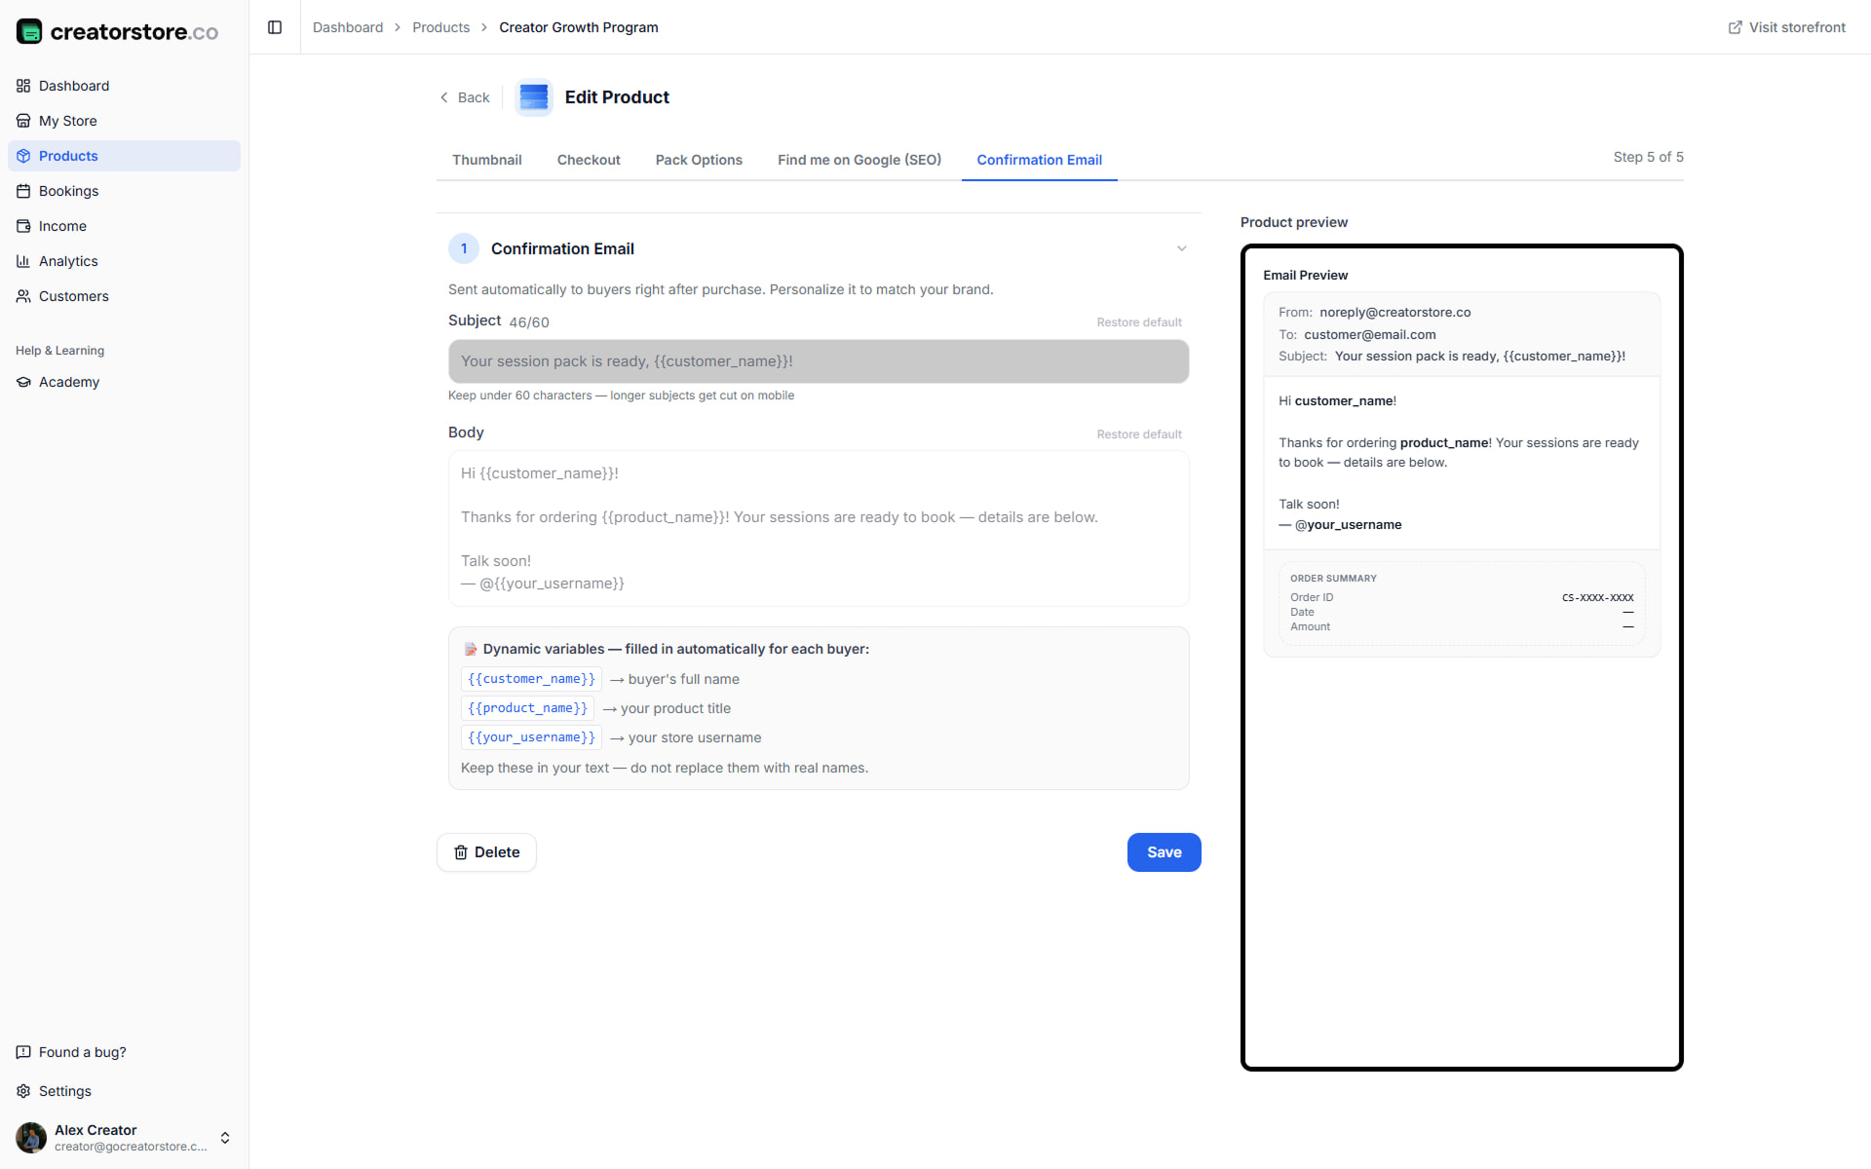Click the {{your_username}} variable chip
The image size is (1871, 1169).
531,737
